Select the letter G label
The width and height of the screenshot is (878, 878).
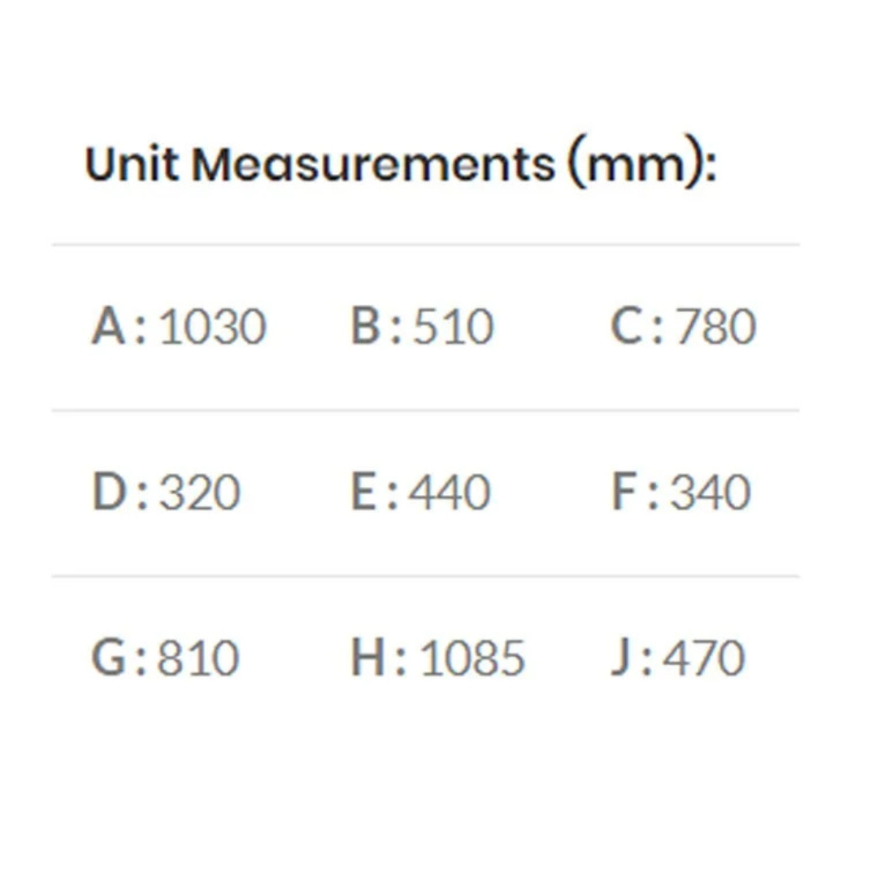coord(109,658)
